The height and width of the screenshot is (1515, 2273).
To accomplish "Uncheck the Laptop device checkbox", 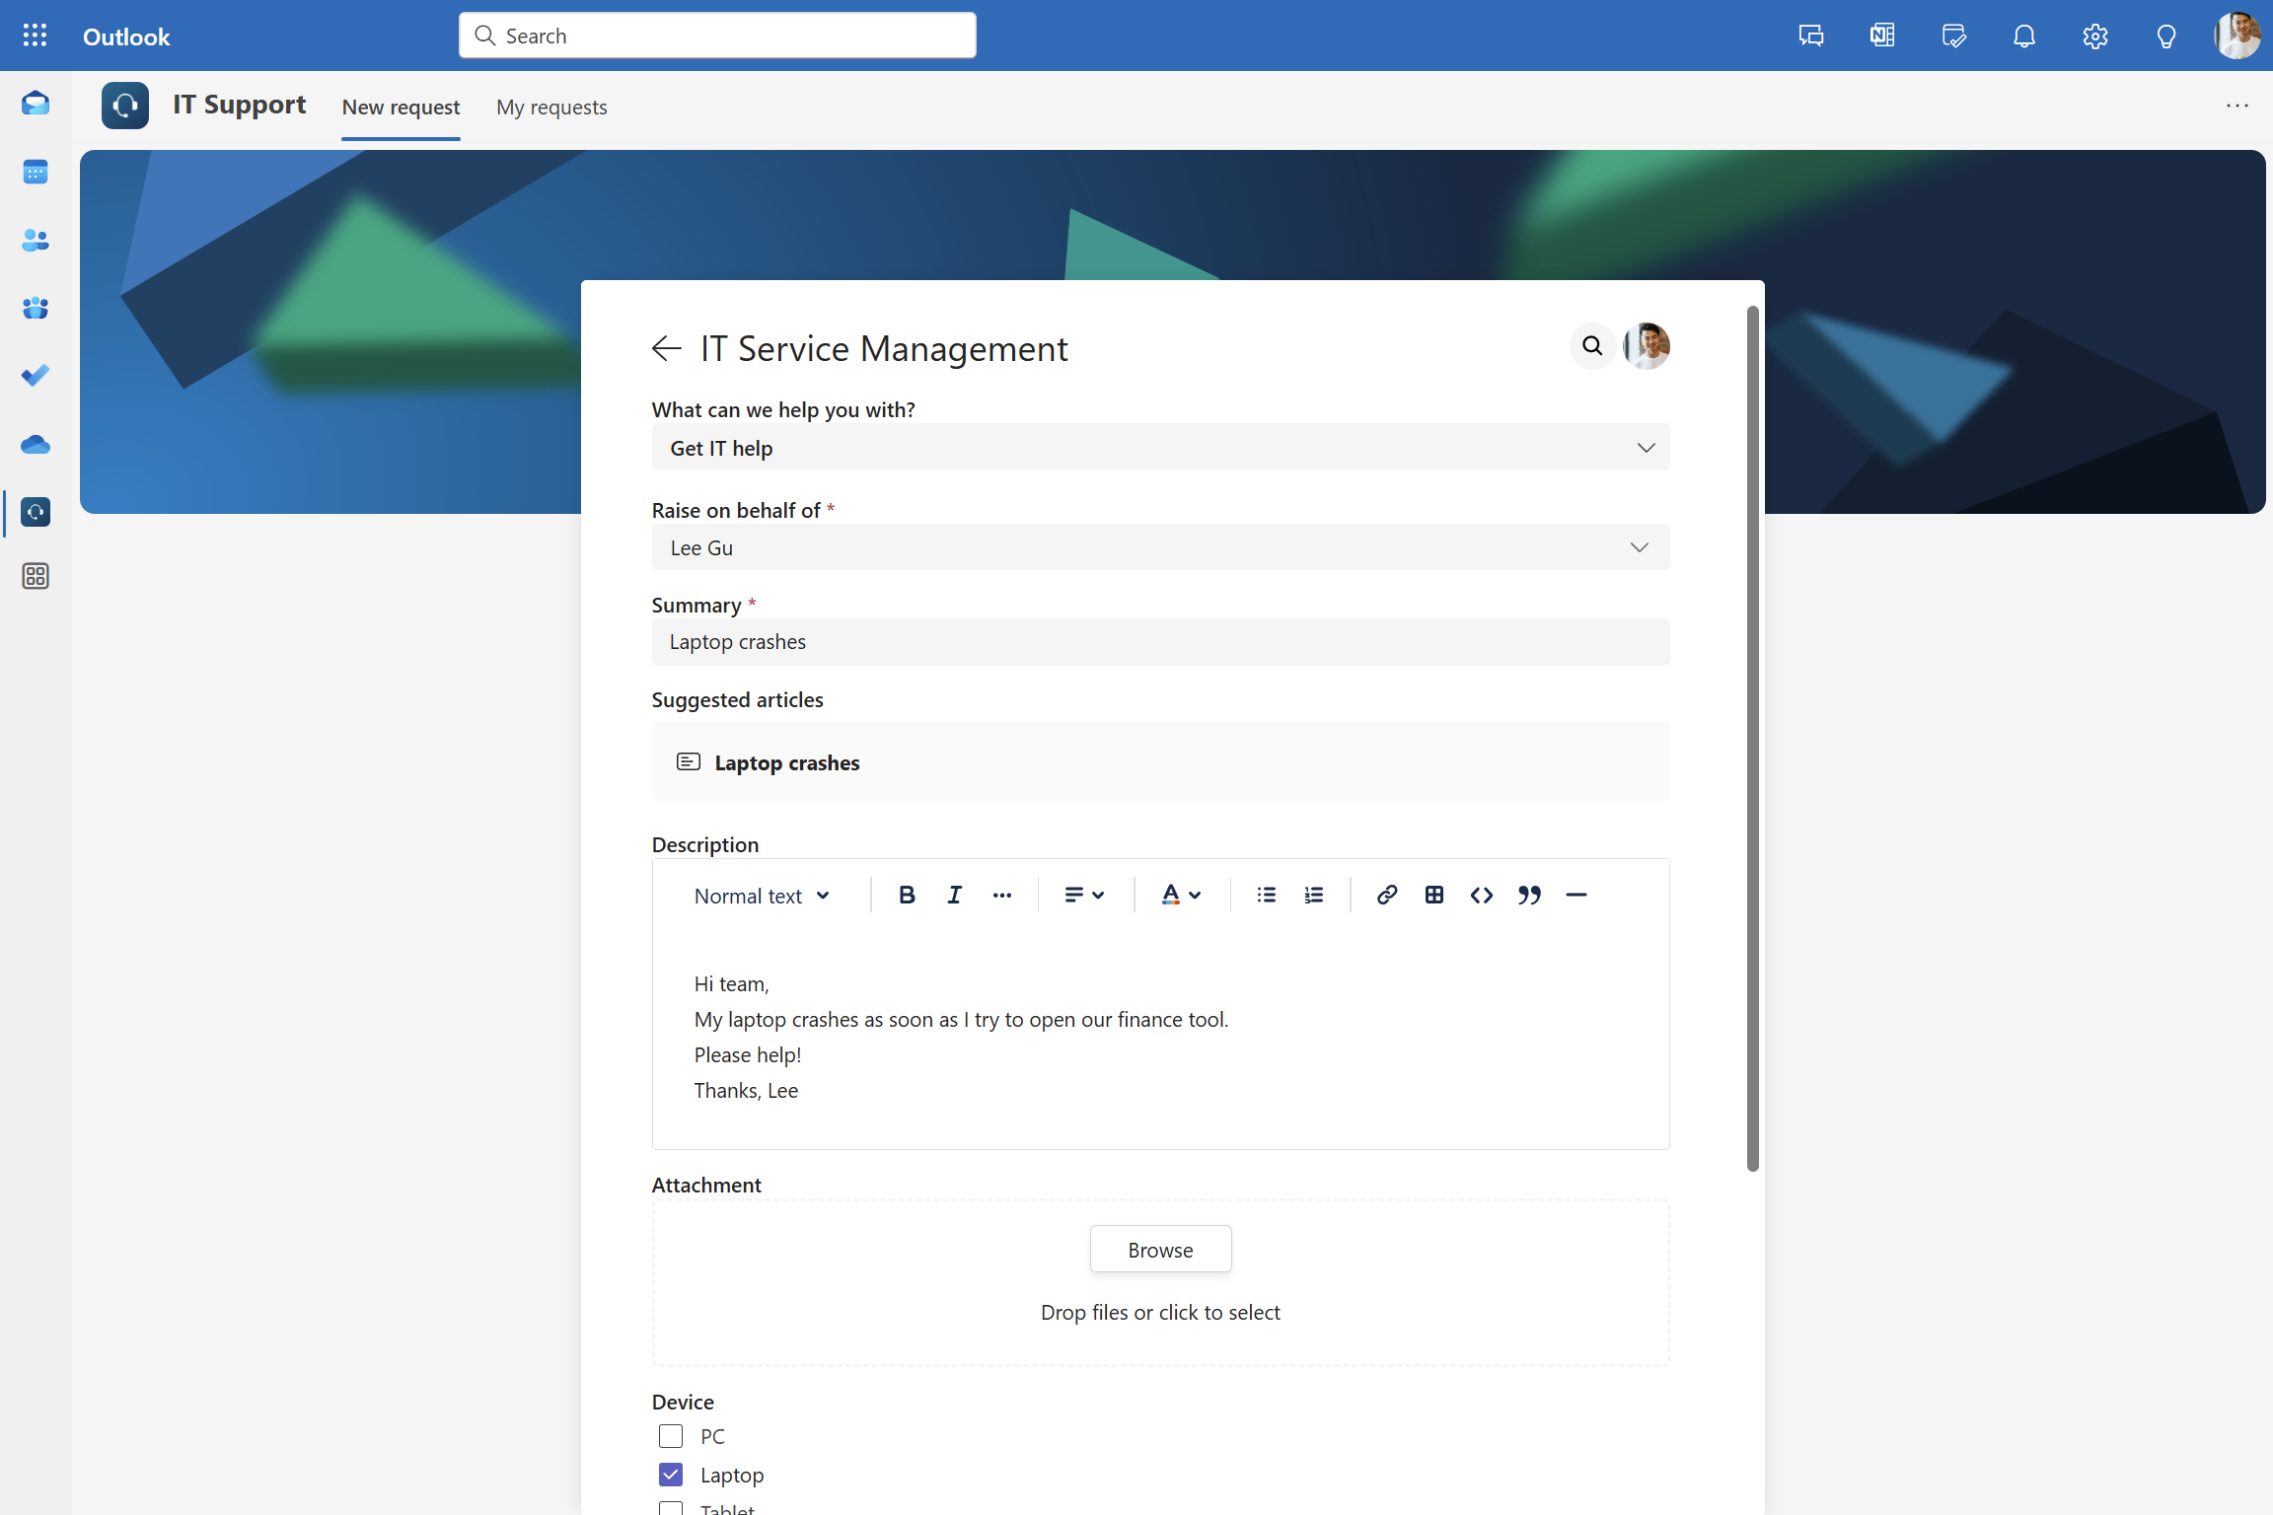I will (x=671, y=1475).
